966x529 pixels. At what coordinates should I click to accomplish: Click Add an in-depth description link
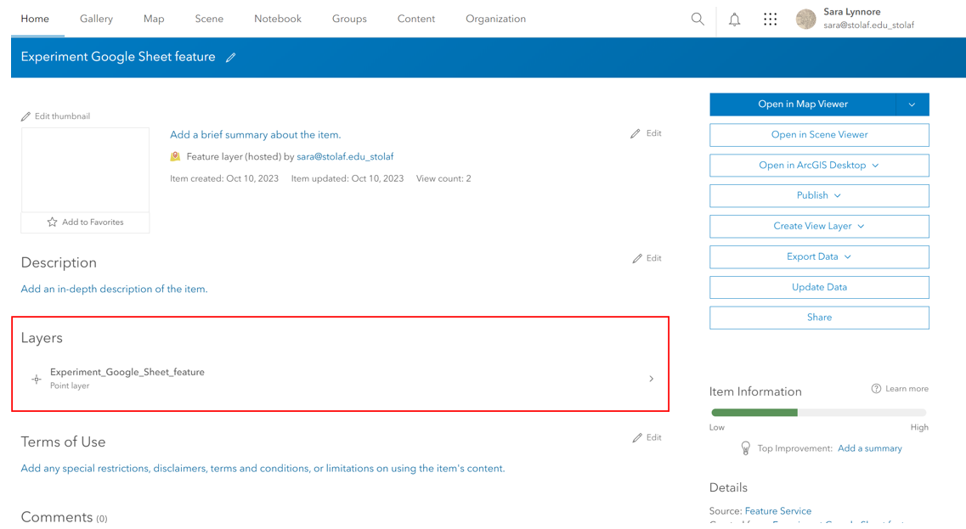click(114, 289)
